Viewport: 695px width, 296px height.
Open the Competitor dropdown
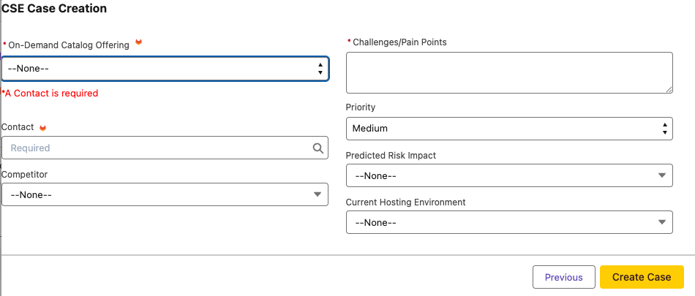(x=165, y=194)
